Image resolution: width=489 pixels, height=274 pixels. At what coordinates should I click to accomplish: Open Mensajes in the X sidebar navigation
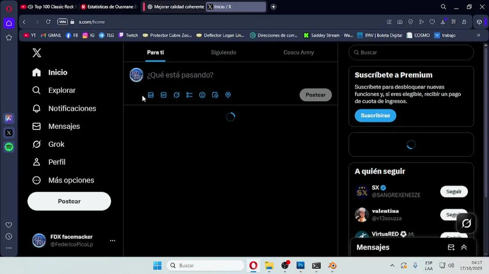56,126
